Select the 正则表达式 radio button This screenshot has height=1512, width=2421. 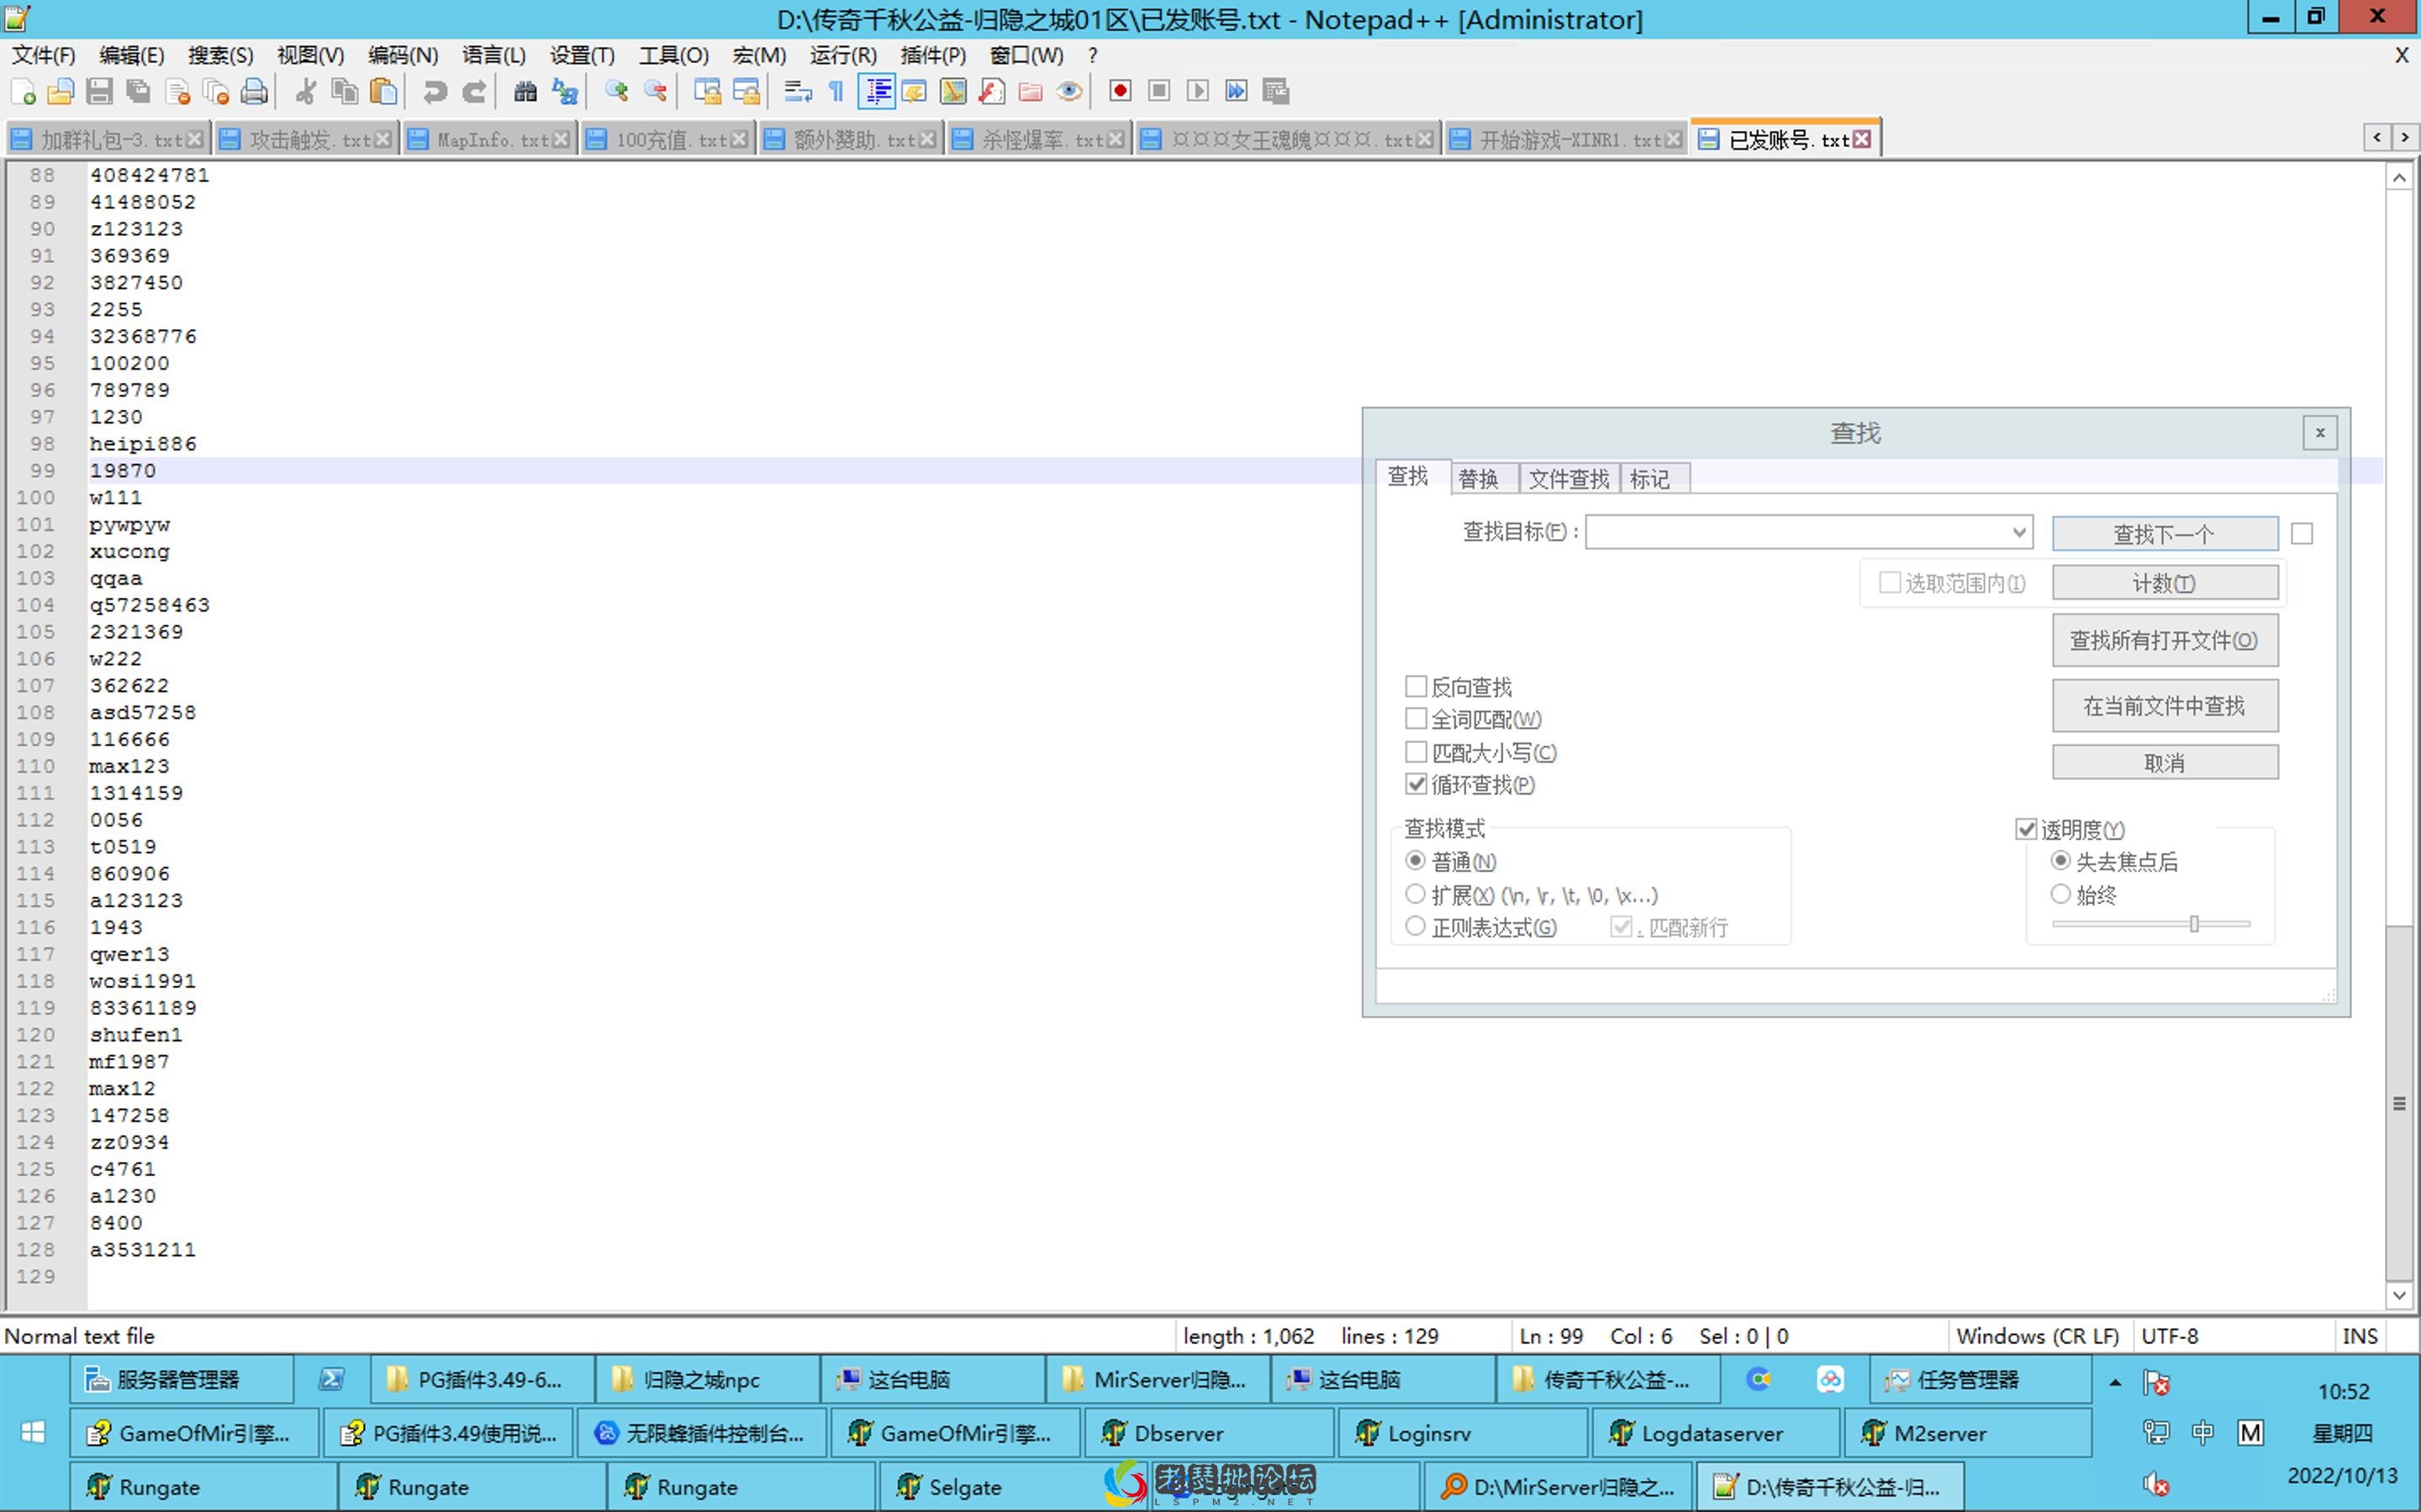click(1416, 926)
